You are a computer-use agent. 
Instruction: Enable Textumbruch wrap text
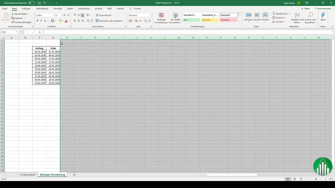click(104, 15)
